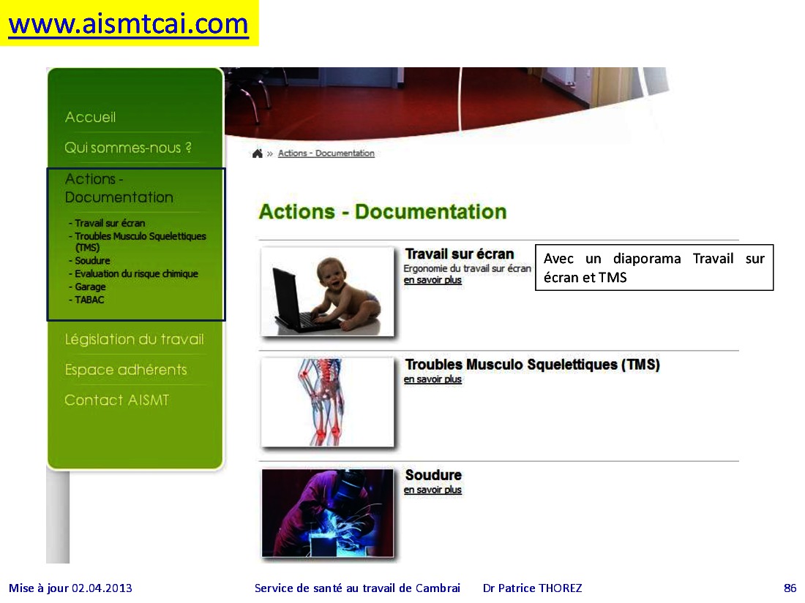Click the Troubles Musculo Squelettiques (TMS) heading

click(532, 365)
